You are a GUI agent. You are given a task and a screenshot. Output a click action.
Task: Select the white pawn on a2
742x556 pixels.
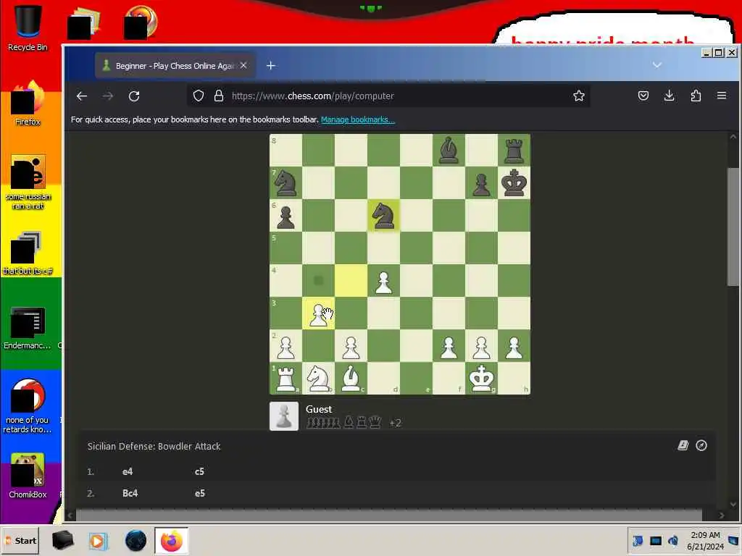coord(285,346)
